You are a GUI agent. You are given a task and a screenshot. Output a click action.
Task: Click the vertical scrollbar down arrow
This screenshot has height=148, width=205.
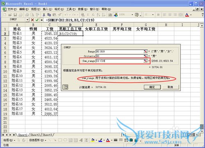[x=202, y=131]
